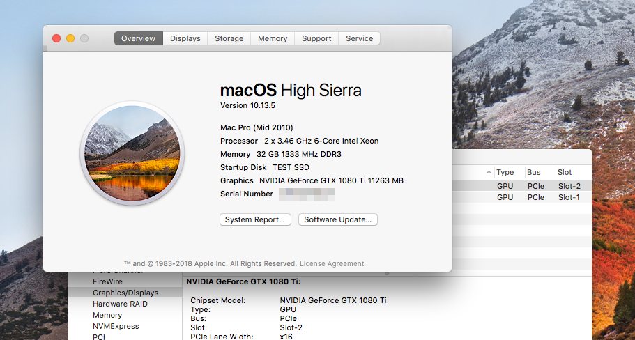The image size is (635, 340).
Task: Click the System Report... button
Action: click(x=255, y=219)
